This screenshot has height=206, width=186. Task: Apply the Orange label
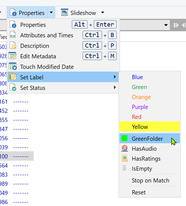point(150,97)
